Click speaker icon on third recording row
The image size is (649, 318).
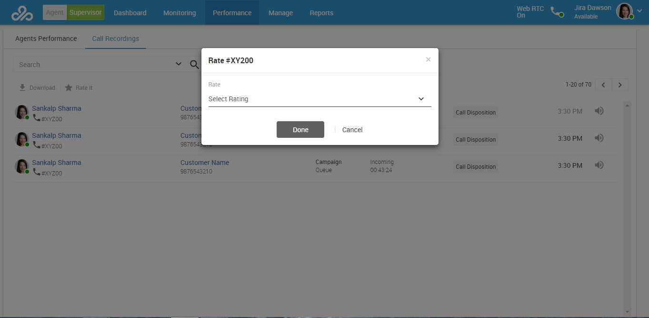tap(599, 165)
